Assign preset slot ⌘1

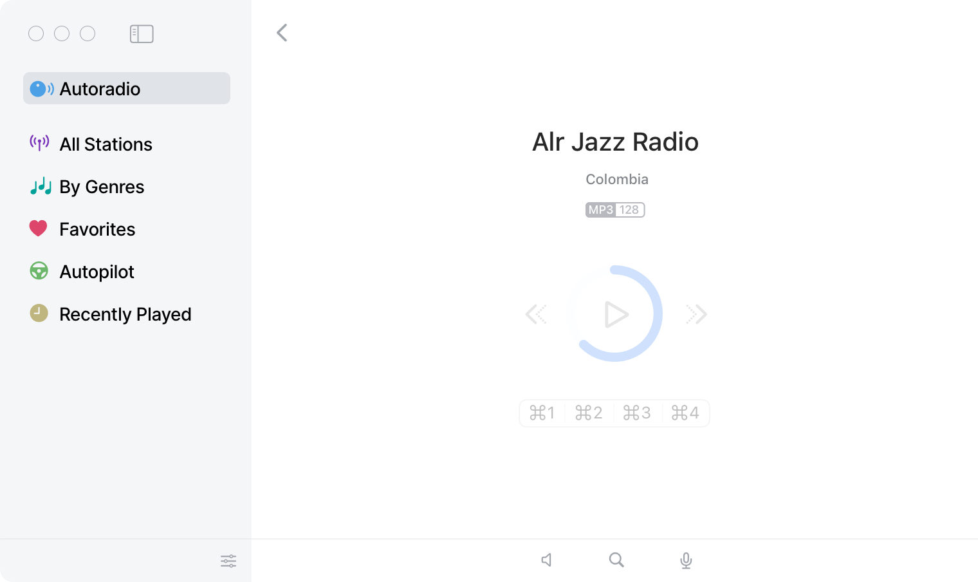click(x=544, y=413)
